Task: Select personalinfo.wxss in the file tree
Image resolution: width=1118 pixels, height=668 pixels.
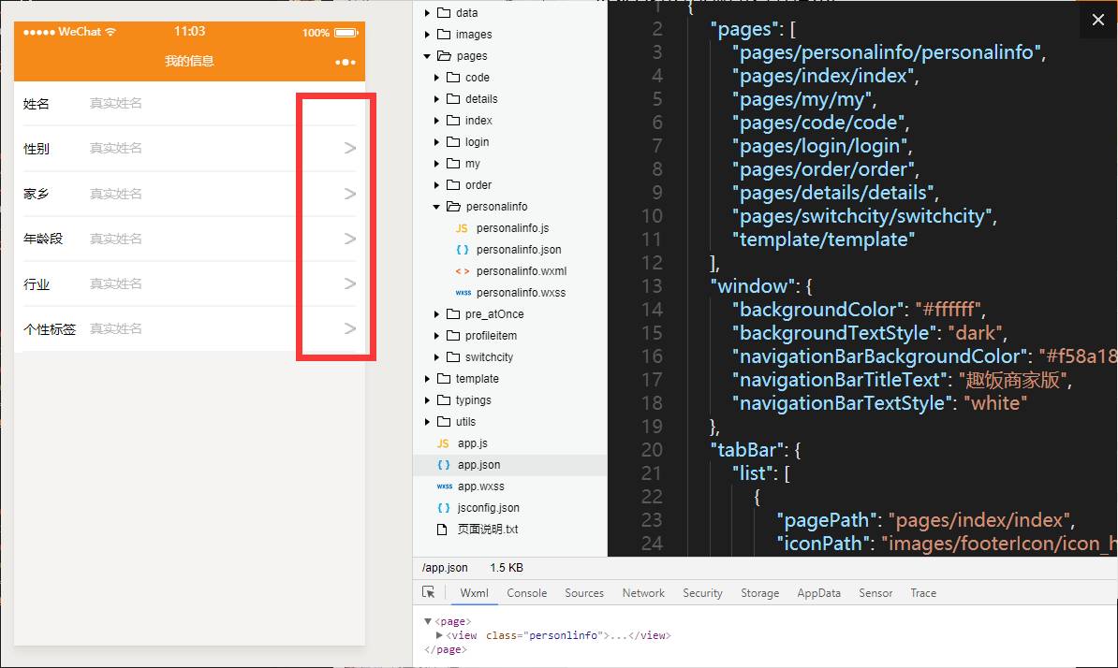Action: pos(521,293)
